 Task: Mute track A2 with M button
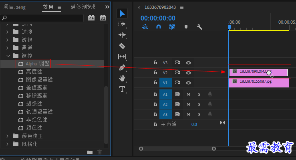pos(188,105)
